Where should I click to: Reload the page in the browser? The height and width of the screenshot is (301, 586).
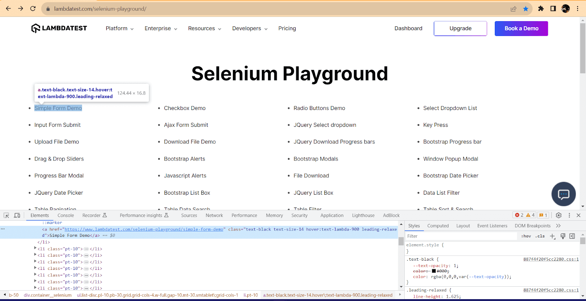(x=33, y=9)
